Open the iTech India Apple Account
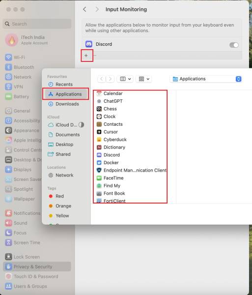 (x=27, y=40)
